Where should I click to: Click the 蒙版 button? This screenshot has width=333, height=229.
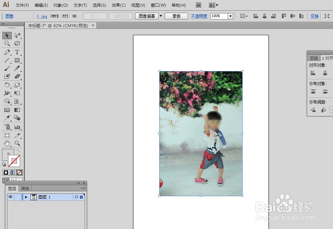point(176,16)
